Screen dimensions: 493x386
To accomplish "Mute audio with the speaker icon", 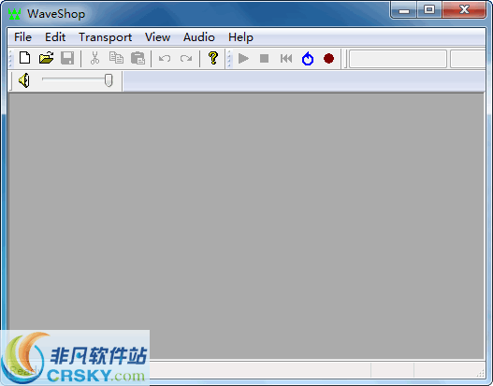I will (24, 80).
